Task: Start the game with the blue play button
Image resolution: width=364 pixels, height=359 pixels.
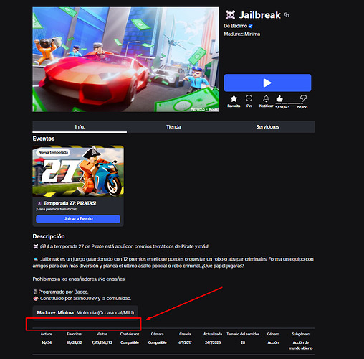Action: 267,83
